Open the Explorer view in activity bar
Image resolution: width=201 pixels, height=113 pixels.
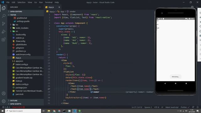pos(3,8)
